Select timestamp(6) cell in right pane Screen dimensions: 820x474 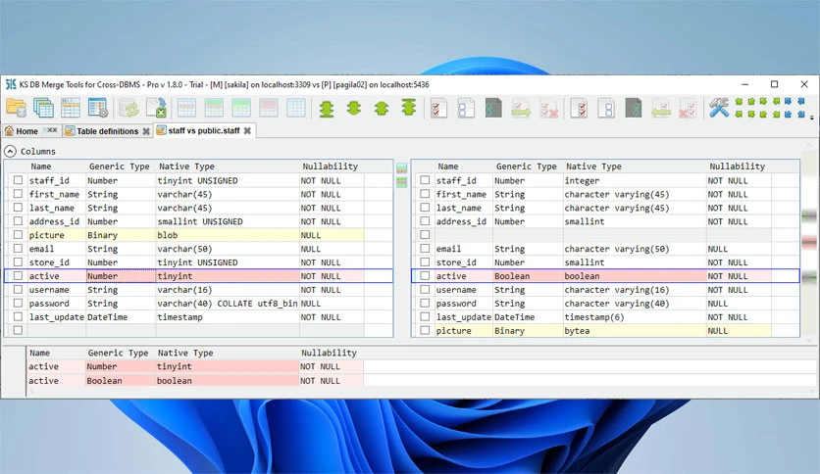pyautogui.click(x=635, y=317)
